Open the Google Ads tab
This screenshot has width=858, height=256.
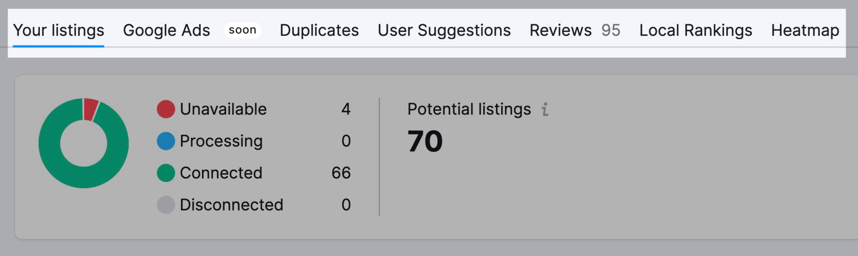click(x=167, y=30)
